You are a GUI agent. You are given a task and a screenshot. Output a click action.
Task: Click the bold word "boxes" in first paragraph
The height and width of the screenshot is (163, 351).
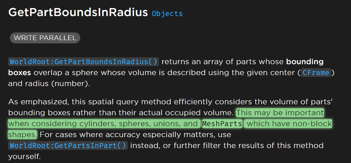[18, 73]
